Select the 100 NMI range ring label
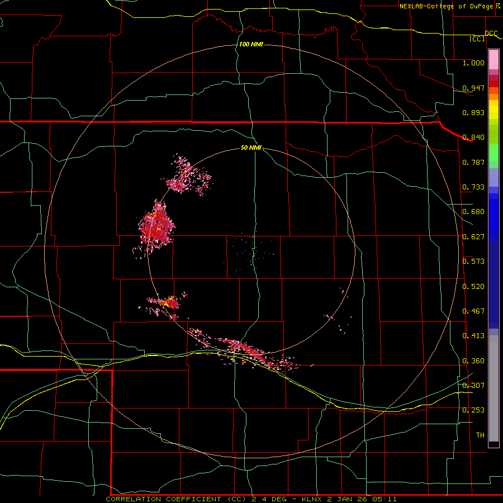This screenshot has width=503, height=503. pos(251,44)
